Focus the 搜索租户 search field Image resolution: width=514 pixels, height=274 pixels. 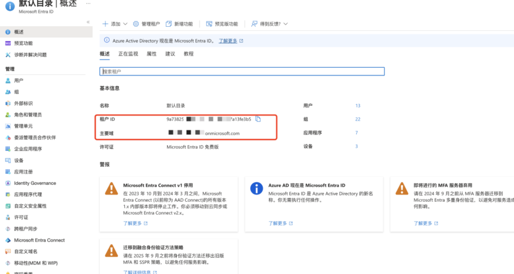pyautogui.click(x=242, y=71)
